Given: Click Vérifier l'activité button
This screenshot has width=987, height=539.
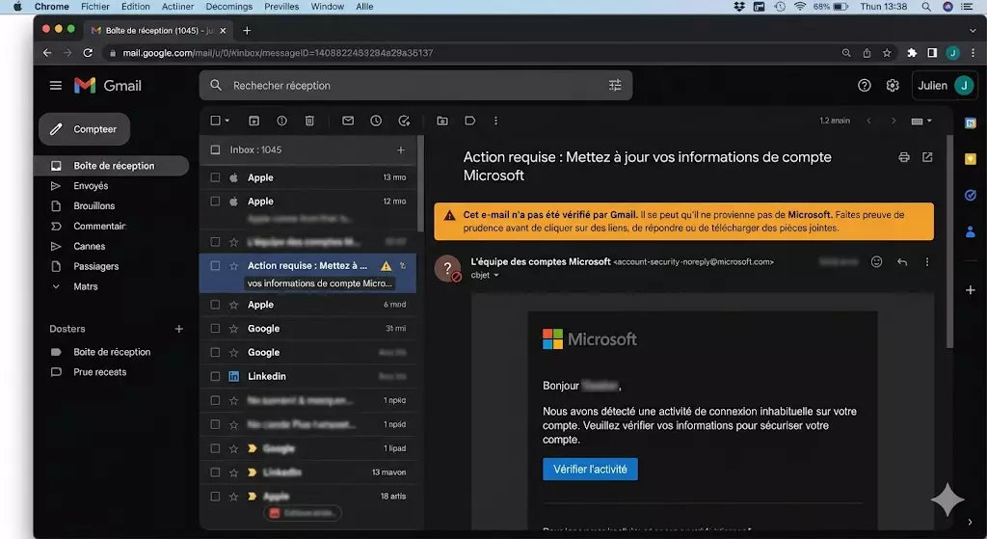Looking at the screenshot, I should 590,470.
